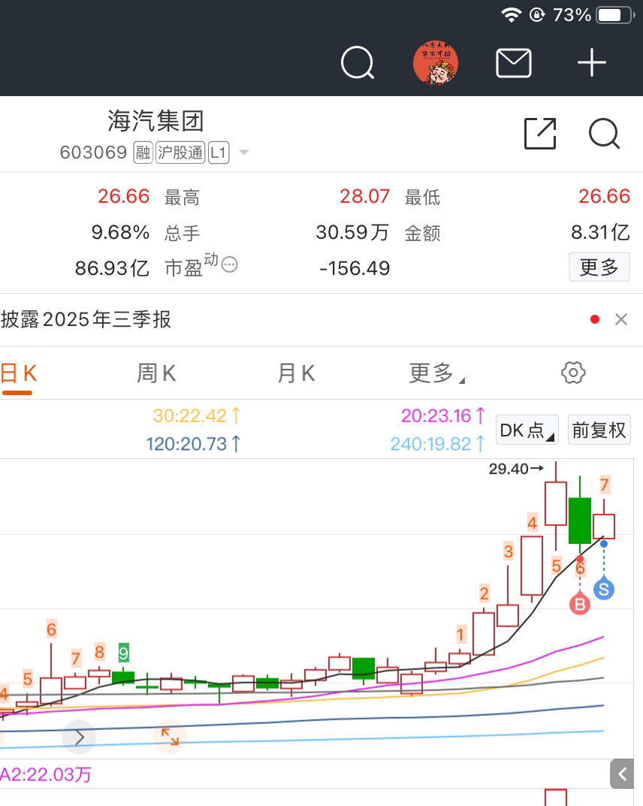Tap the 9.68% percentage figure
This screenshot has height=806, width=643.
(x=120, y=232)
